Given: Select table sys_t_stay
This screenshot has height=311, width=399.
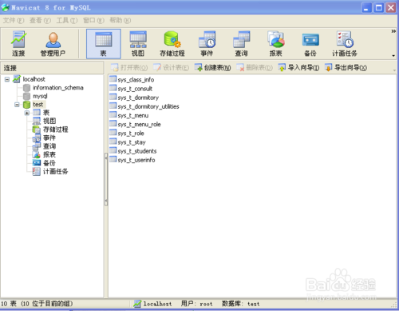Looking at the screenshot, I should pos(132,142).
